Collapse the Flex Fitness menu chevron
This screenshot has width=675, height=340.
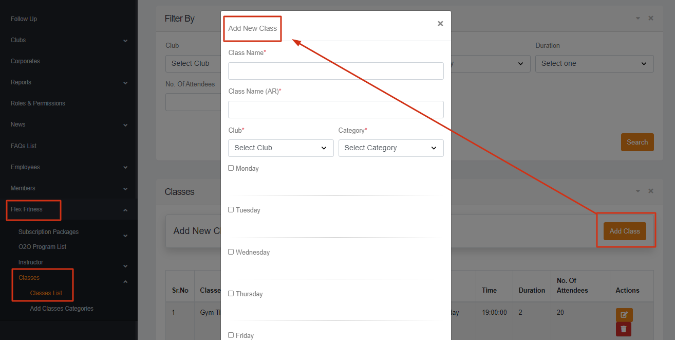coord(125,210)
